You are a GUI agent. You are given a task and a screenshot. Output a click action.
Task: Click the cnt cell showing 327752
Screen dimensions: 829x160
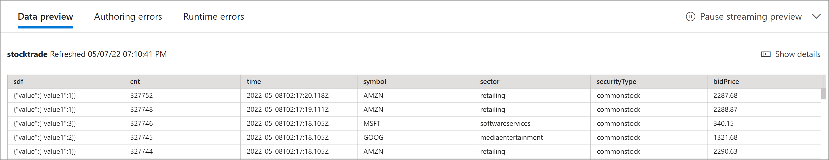tap(142, 96)
